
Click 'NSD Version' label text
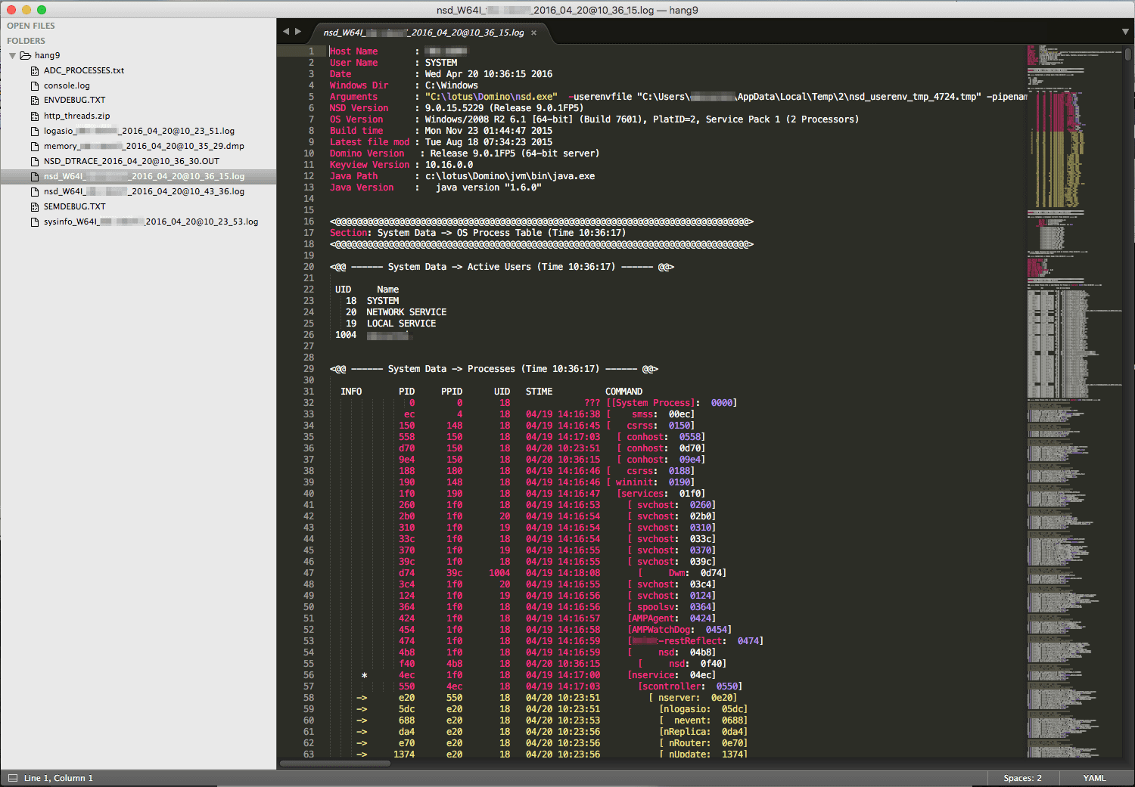tap(359, 108)
